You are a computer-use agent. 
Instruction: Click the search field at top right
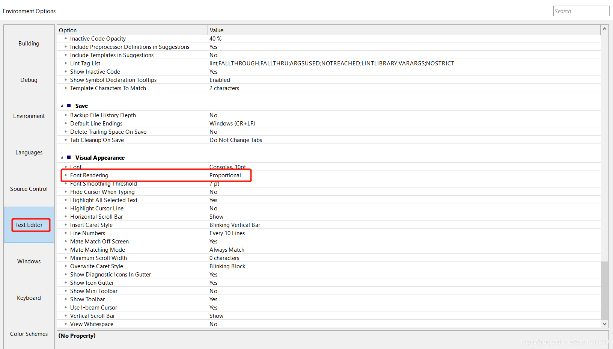coord(581,11)
